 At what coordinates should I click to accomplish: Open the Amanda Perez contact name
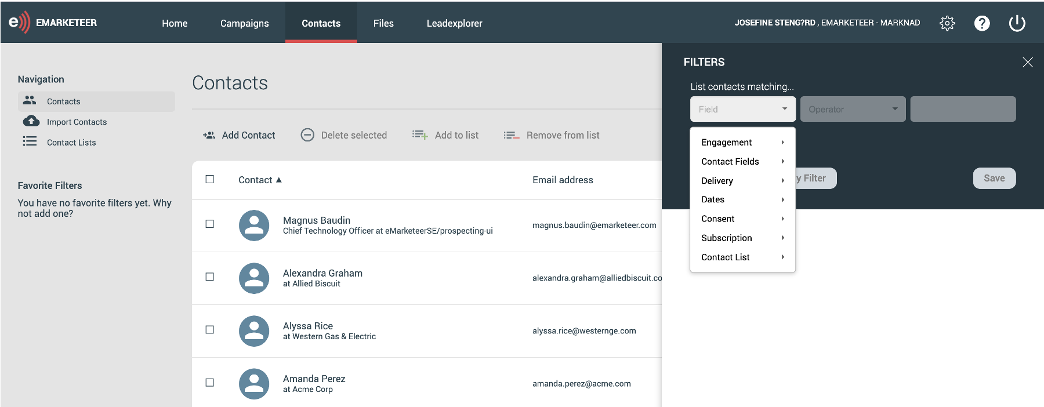(x=314, y=379)
